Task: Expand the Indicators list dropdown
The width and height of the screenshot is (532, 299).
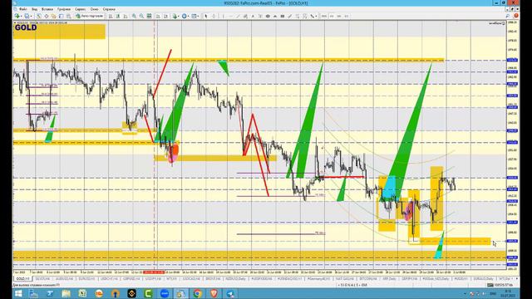Action: click(x=179, y=16)
